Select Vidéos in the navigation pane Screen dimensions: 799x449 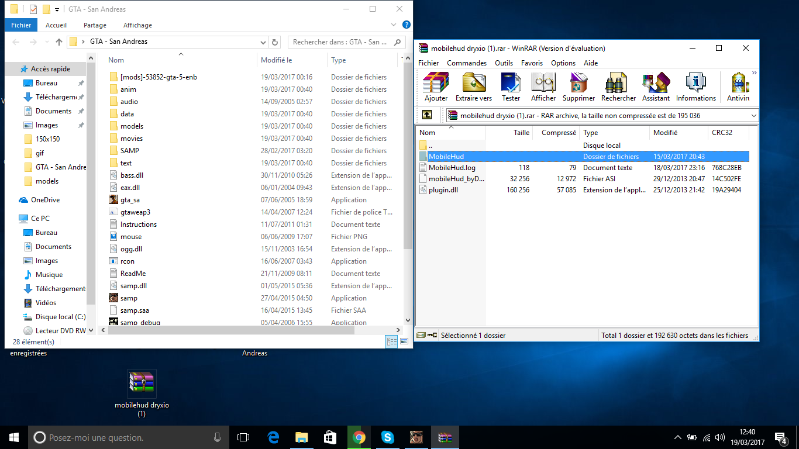(46, 303)
